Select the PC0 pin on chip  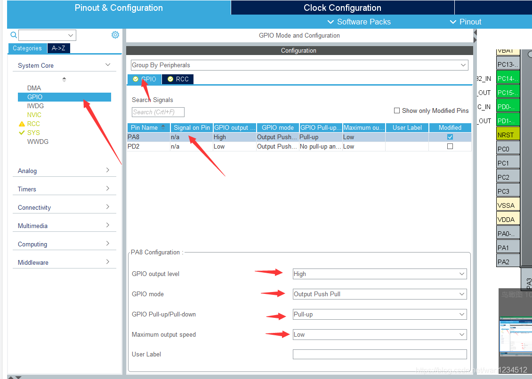(508, 149)
